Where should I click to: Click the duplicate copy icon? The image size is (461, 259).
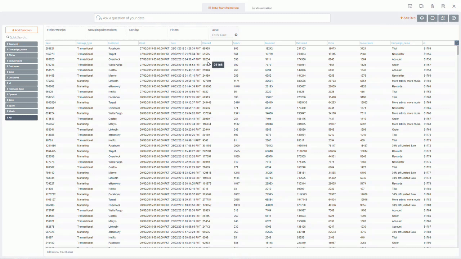pyautogui.click(x=421, y=6)
